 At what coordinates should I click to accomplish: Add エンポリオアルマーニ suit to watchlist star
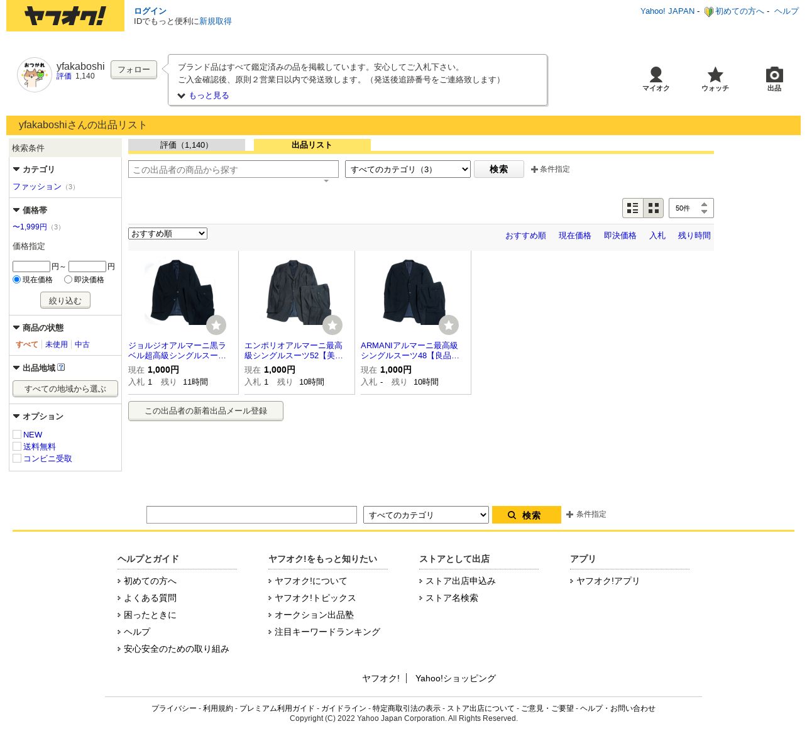point(332,325)
